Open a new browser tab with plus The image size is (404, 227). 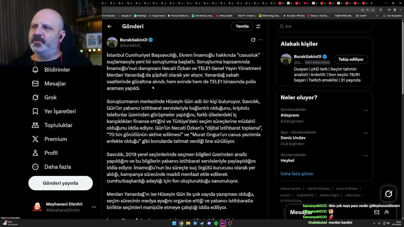[371, 3]
